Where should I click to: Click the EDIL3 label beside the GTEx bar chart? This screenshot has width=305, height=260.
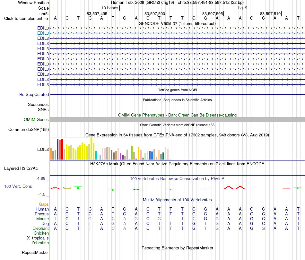(43, 149)
